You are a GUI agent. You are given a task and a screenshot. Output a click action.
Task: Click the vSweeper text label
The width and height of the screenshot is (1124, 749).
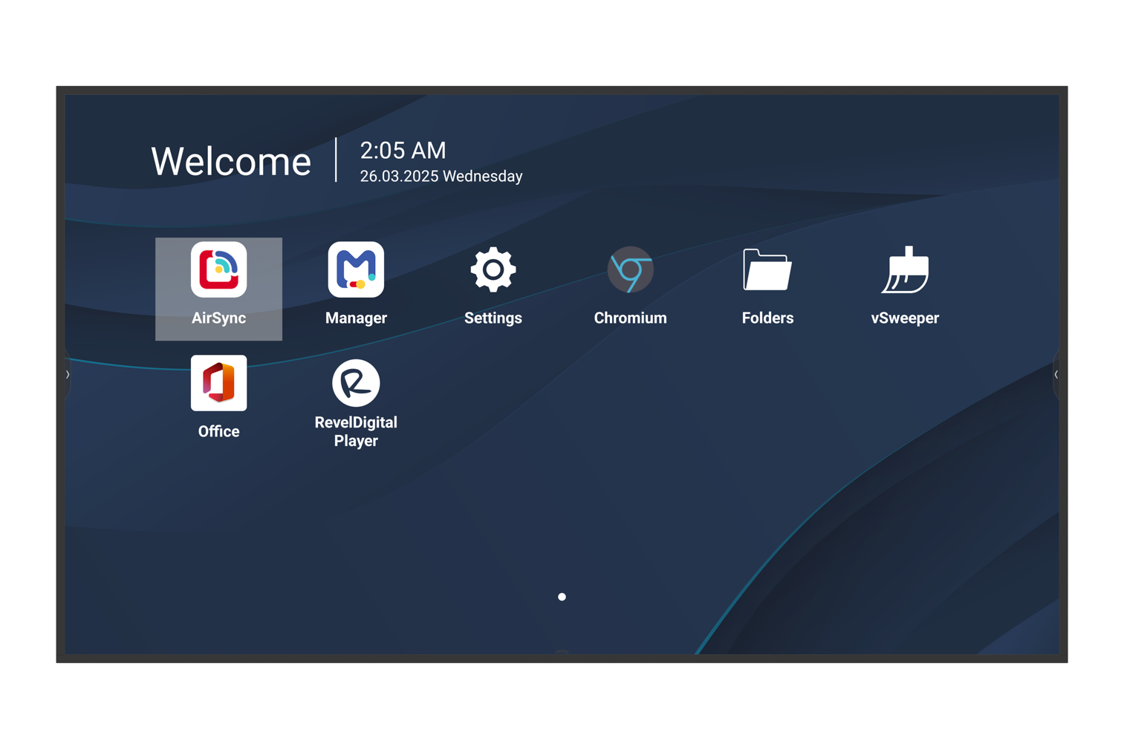click(905, 318)
